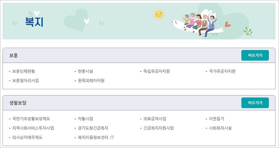Open the 보훈단체현황 link
279x148 pixels.
coord(24,71)
